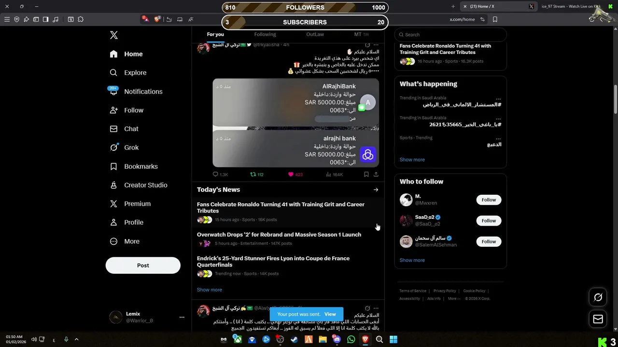618x347 pixels.
Task: Open a new browser tab
Action: (453, 6)
